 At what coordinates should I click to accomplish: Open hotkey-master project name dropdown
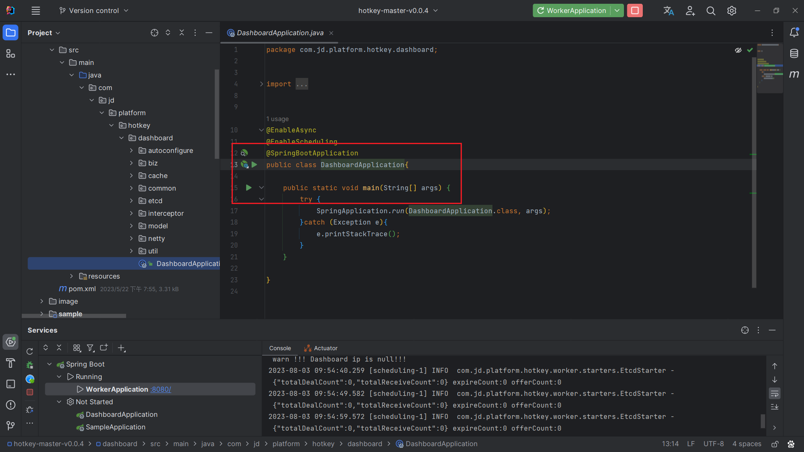[398, 10]
